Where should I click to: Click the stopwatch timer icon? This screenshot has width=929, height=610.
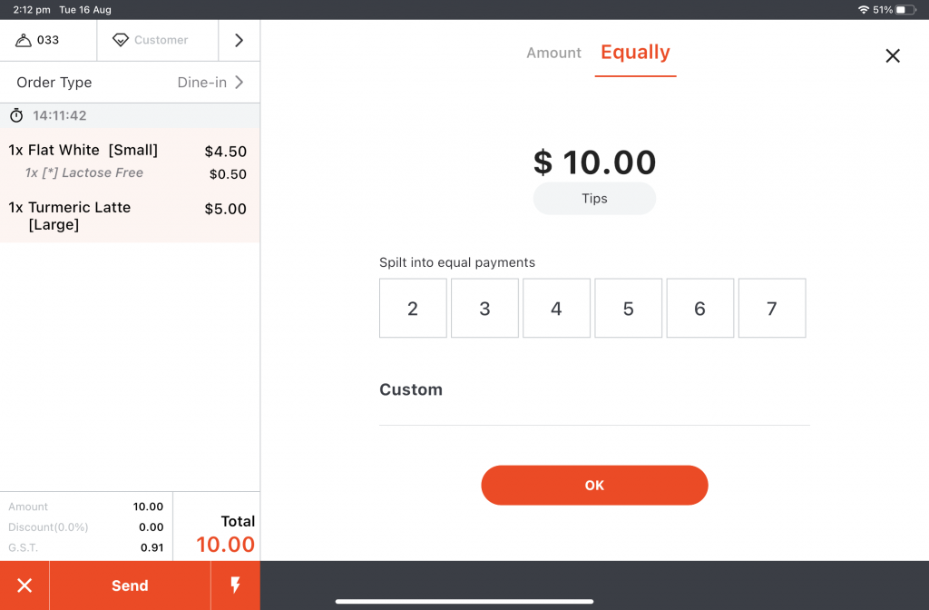16,116
